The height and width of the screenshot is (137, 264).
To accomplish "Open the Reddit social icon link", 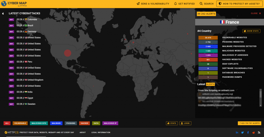I will (x=253, y=132).
